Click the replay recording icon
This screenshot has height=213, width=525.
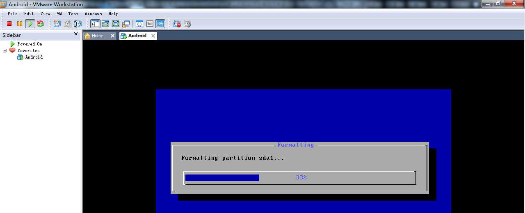187,24
